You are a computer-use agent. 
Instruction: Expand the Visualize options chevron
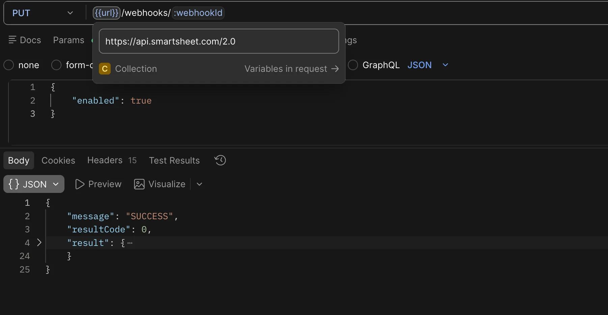199,184
